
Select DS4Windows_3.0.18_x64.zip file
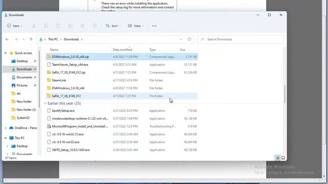[122, 57]
